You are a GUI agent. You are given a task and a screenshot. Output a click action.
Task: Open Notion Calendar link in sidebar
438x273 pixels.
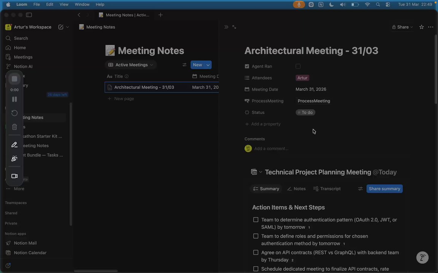30,253
